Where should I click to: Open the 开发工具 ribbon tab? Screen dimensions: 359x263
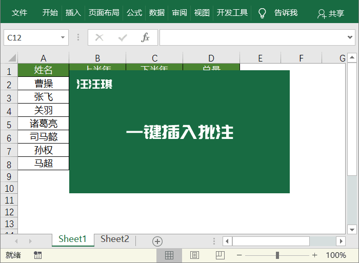point(232,13)
